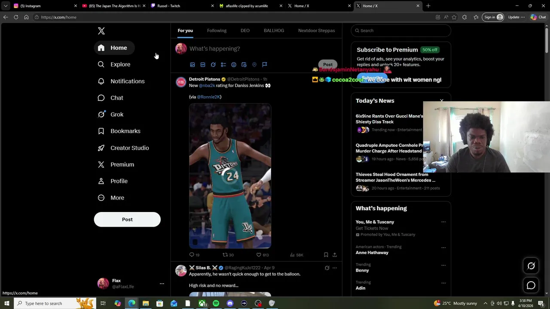The height and width of the screenshot is (309, 550).
Task: Bookmark the Detroit Pistons post
Action: pyautogui.click(x=326, y=255)
